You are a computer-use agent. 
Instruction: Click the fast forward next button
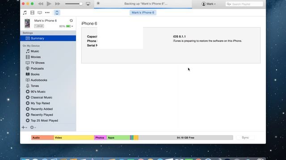tap(58, 4)
